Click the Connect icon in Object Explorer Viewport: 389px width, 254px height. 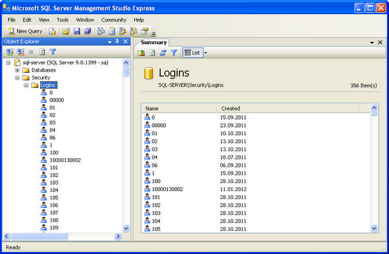click(9, 52)
